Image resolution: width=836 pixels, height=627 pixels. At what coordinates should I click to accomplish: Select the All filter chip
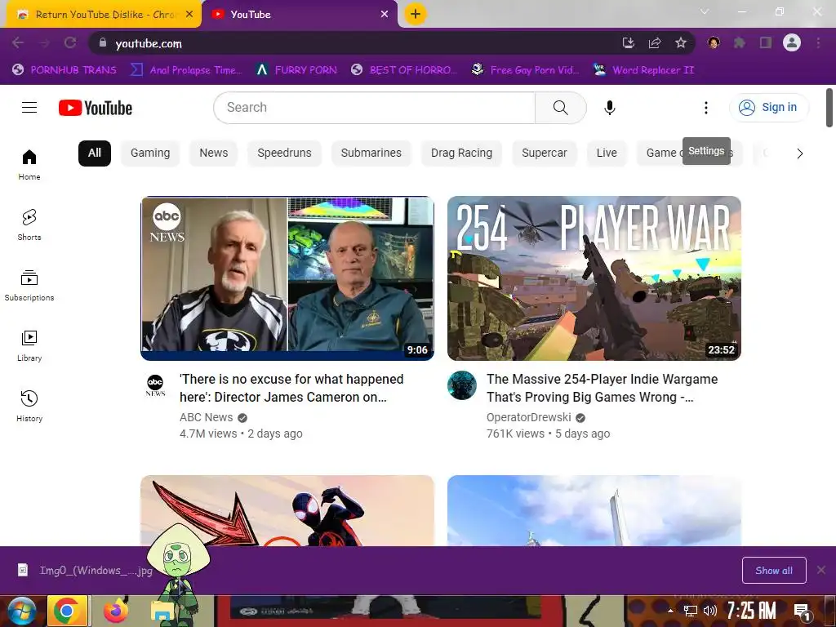[95, 153]
